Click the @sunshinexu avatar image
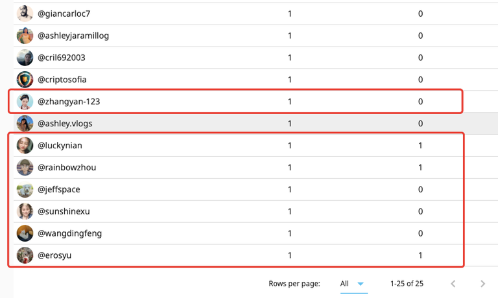Viewport: 498px width, 298px height. [25, 211]
